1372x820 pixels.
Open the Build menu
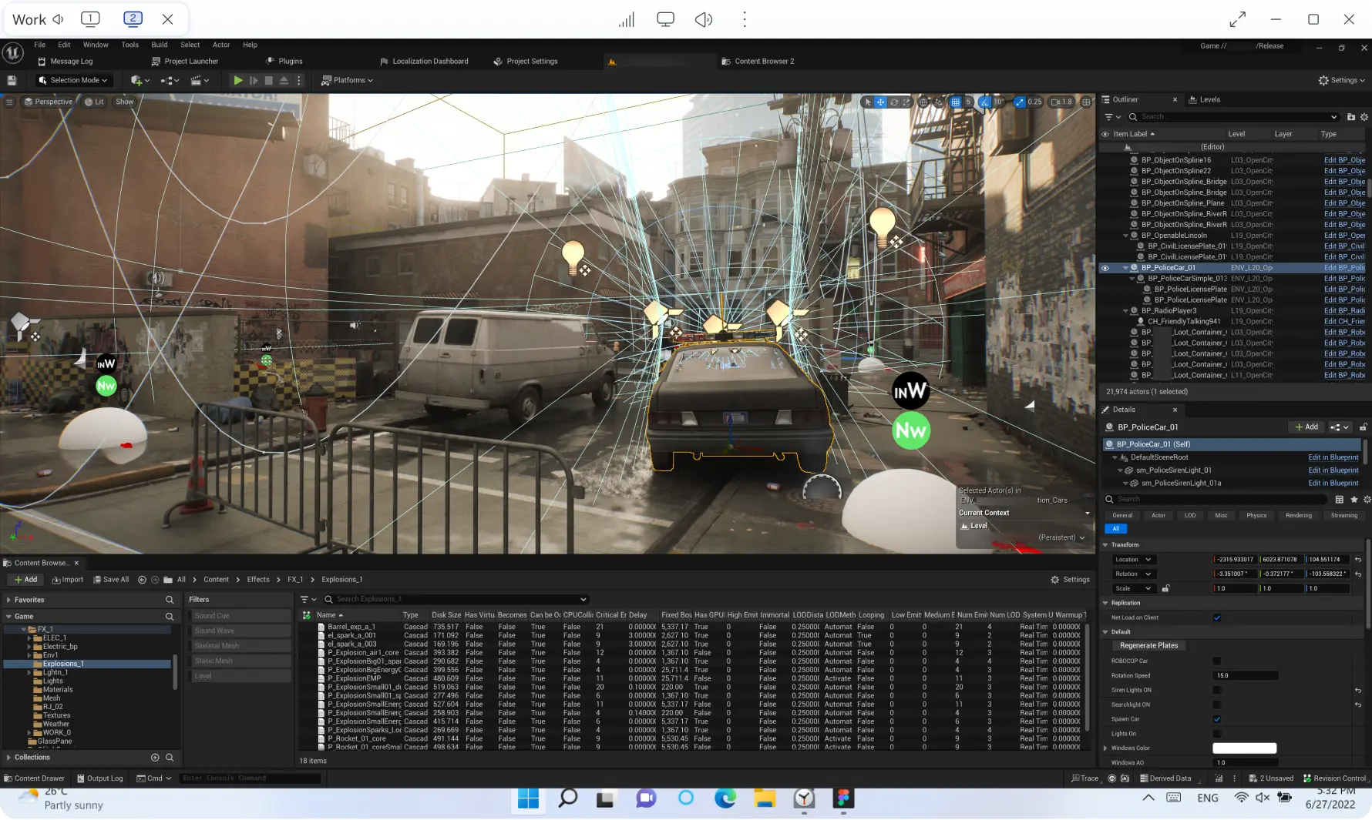[159, 45]
